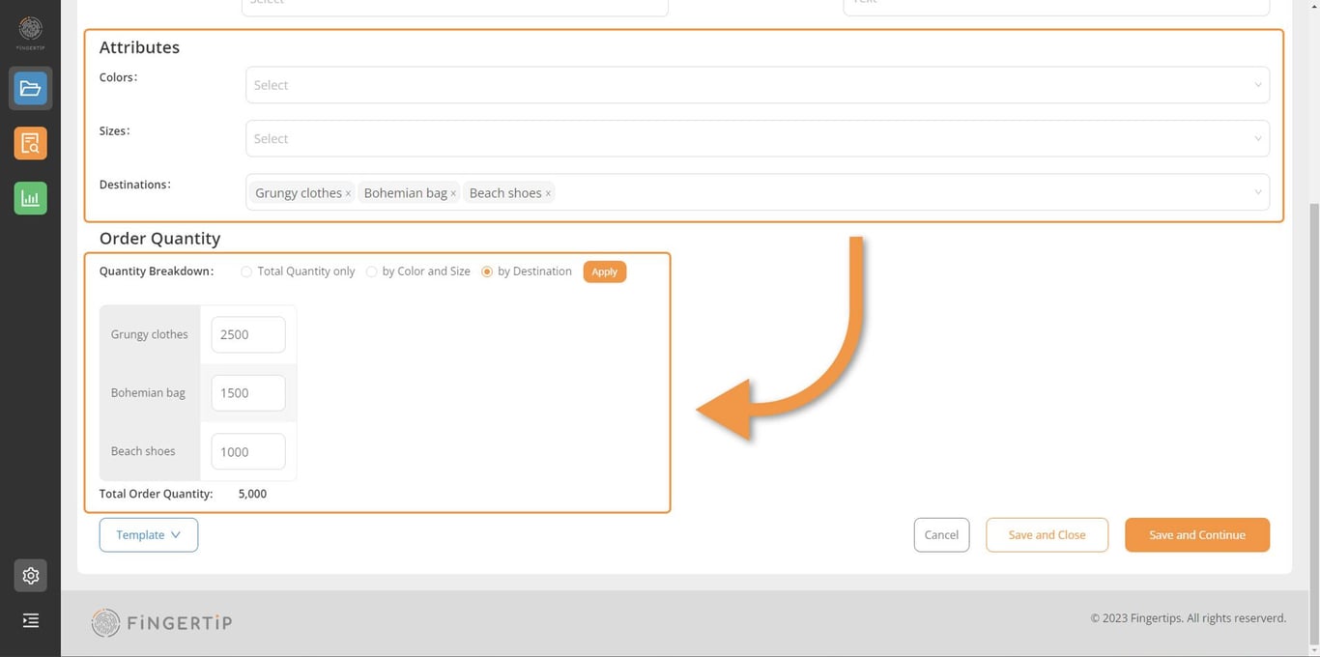The height and width of the screenshot is (657, 1320).
Task: Select the by Destination option
Action: coord(487,271)
